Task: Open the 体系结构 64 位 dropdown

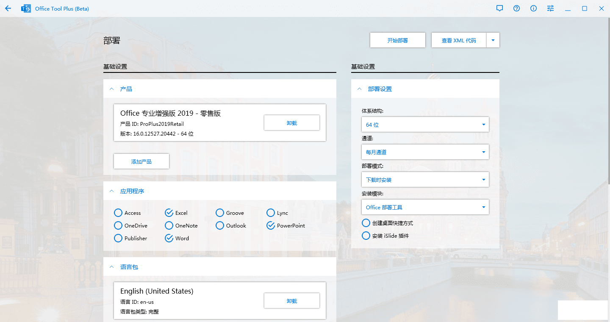Action: click(x=425, y=125)
